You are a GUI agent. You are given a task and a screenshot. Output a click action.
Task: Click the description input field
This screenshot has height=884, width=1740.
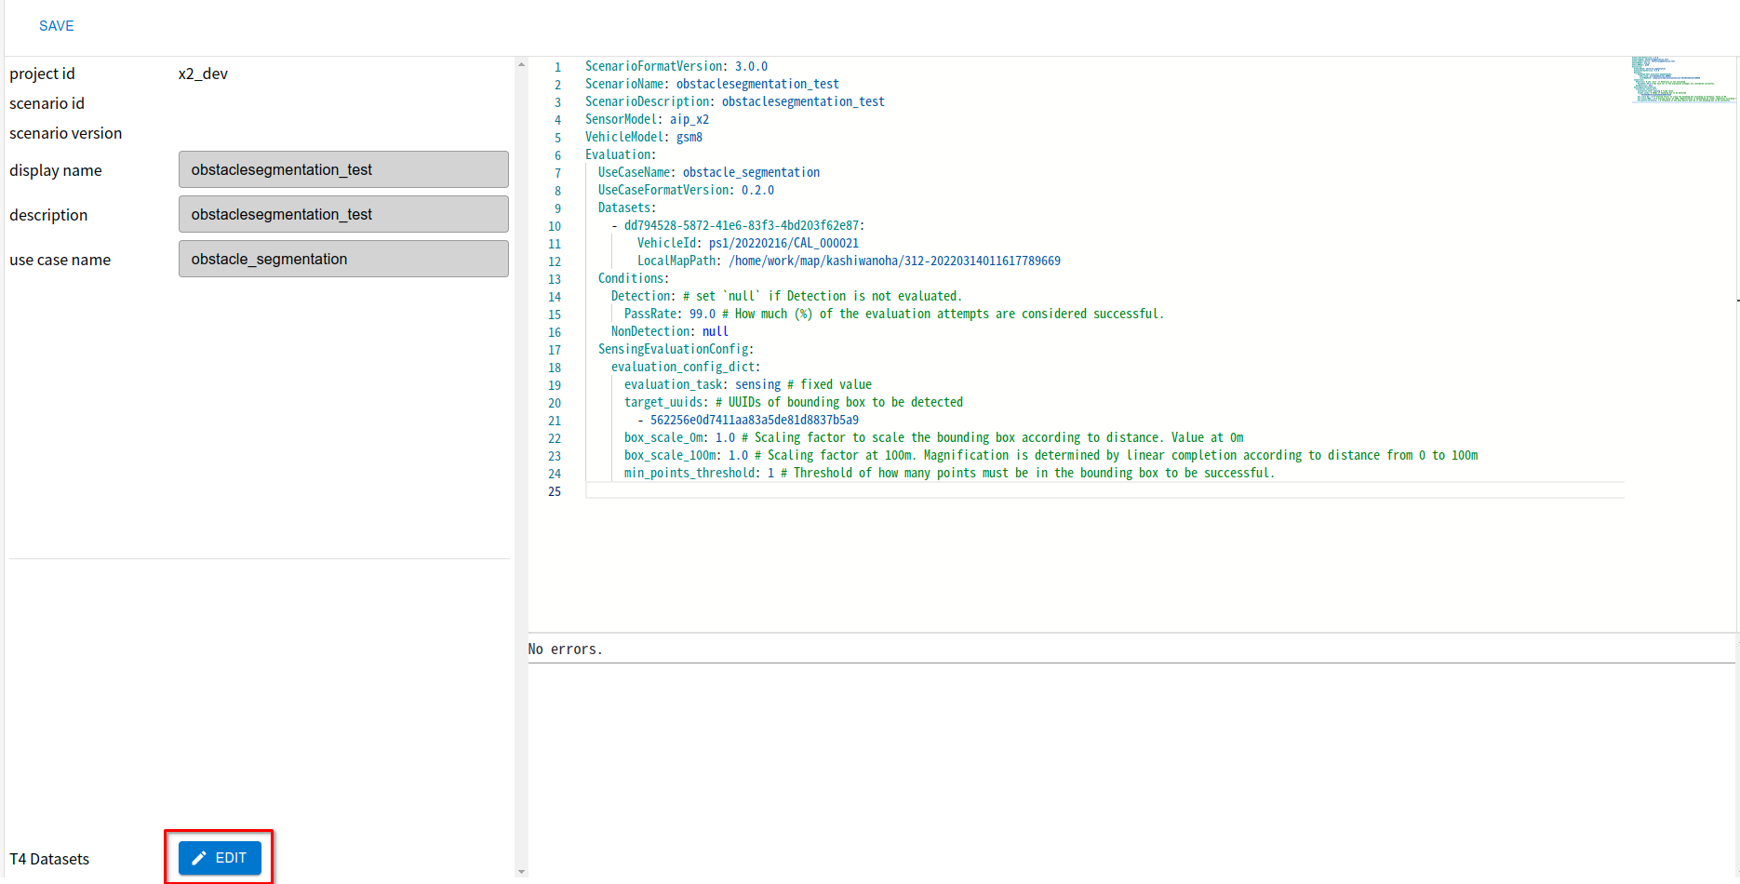[x=343, y=214]
